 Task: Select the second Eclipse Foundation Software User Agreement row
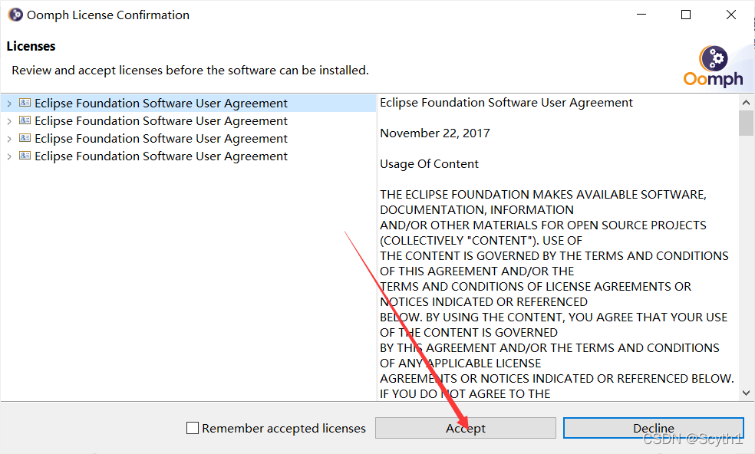(x=188, y=121)
